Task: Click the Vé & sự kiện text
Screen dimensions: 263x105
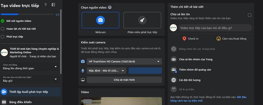Action: tap(186, 89)
